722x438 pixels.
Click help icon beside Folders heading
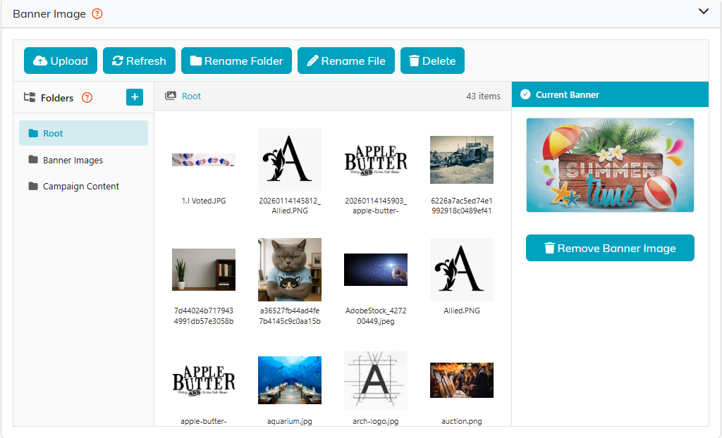[x=87, y=98]
